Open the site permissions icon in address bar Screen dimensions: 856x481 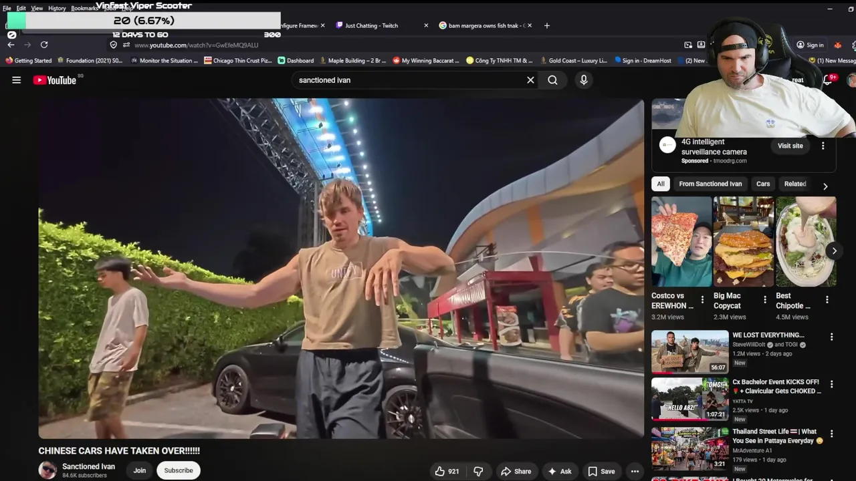126,45
